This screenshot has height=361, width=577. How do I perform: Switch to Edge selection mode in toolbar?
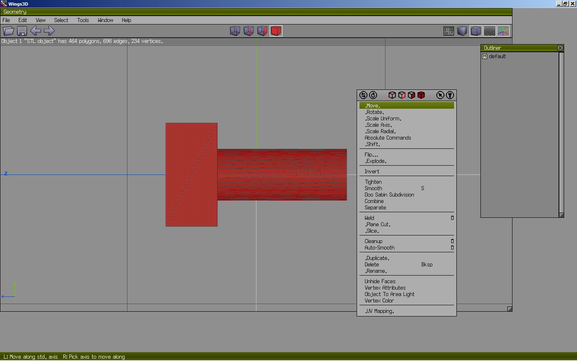pos(249,31)
